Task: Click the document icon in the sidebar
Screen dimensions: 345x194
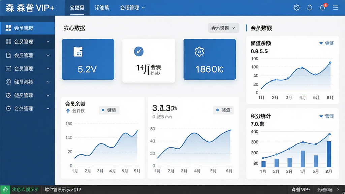Action: [8, 55]
